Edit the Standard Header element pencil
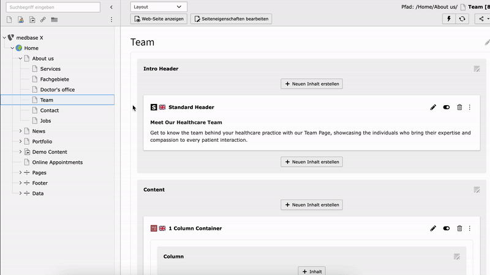 (x=433, y=108)
